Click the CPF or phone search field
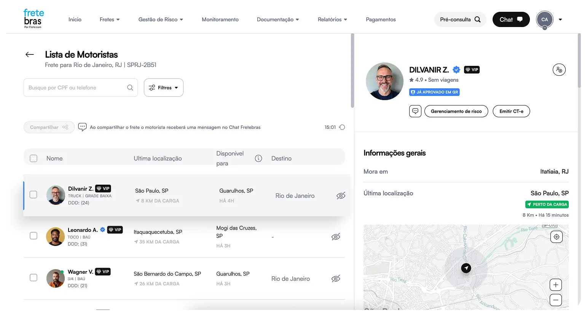The height and width of the screenshot is (316, 587). (x=76, y=88)
